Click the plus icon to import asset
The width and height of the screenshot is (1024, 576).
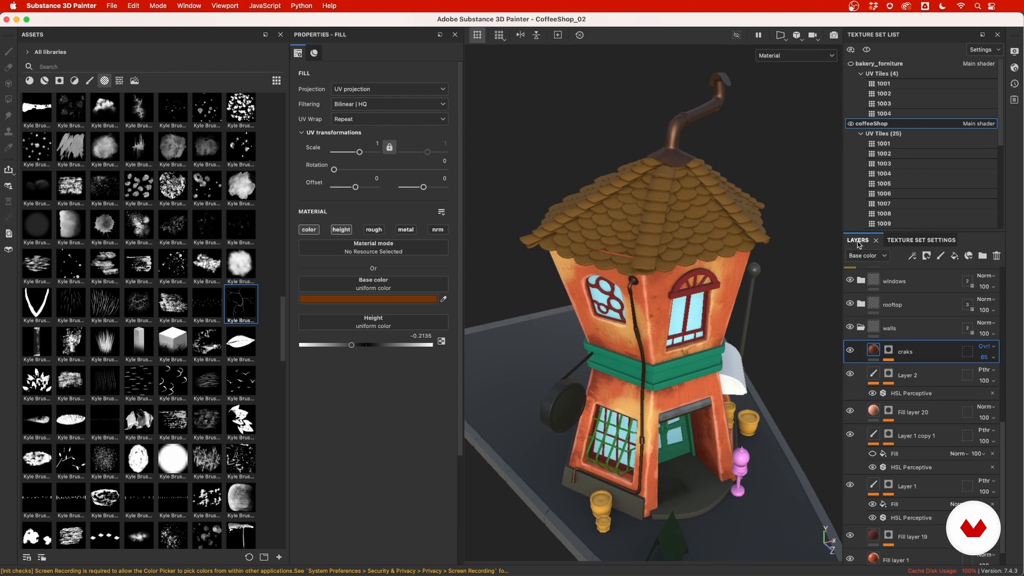pos(279,557)
